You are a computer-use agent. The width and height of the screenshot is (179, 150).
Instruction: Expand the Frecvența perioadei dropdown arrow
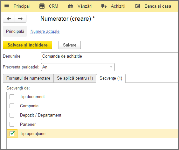click(111, 67)
